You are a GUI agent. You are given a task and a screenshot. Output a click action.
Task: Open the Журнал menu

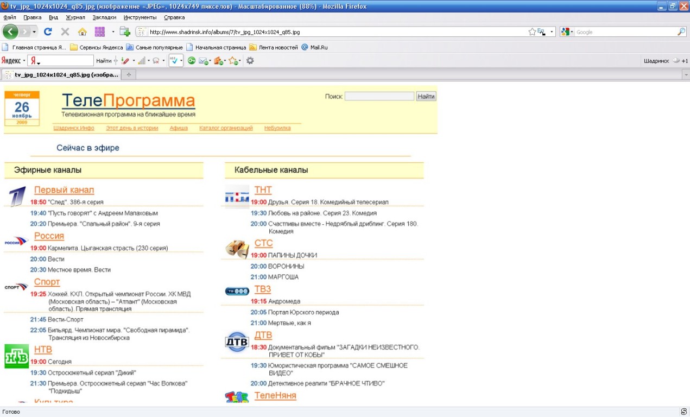click(x=75, y=17)
